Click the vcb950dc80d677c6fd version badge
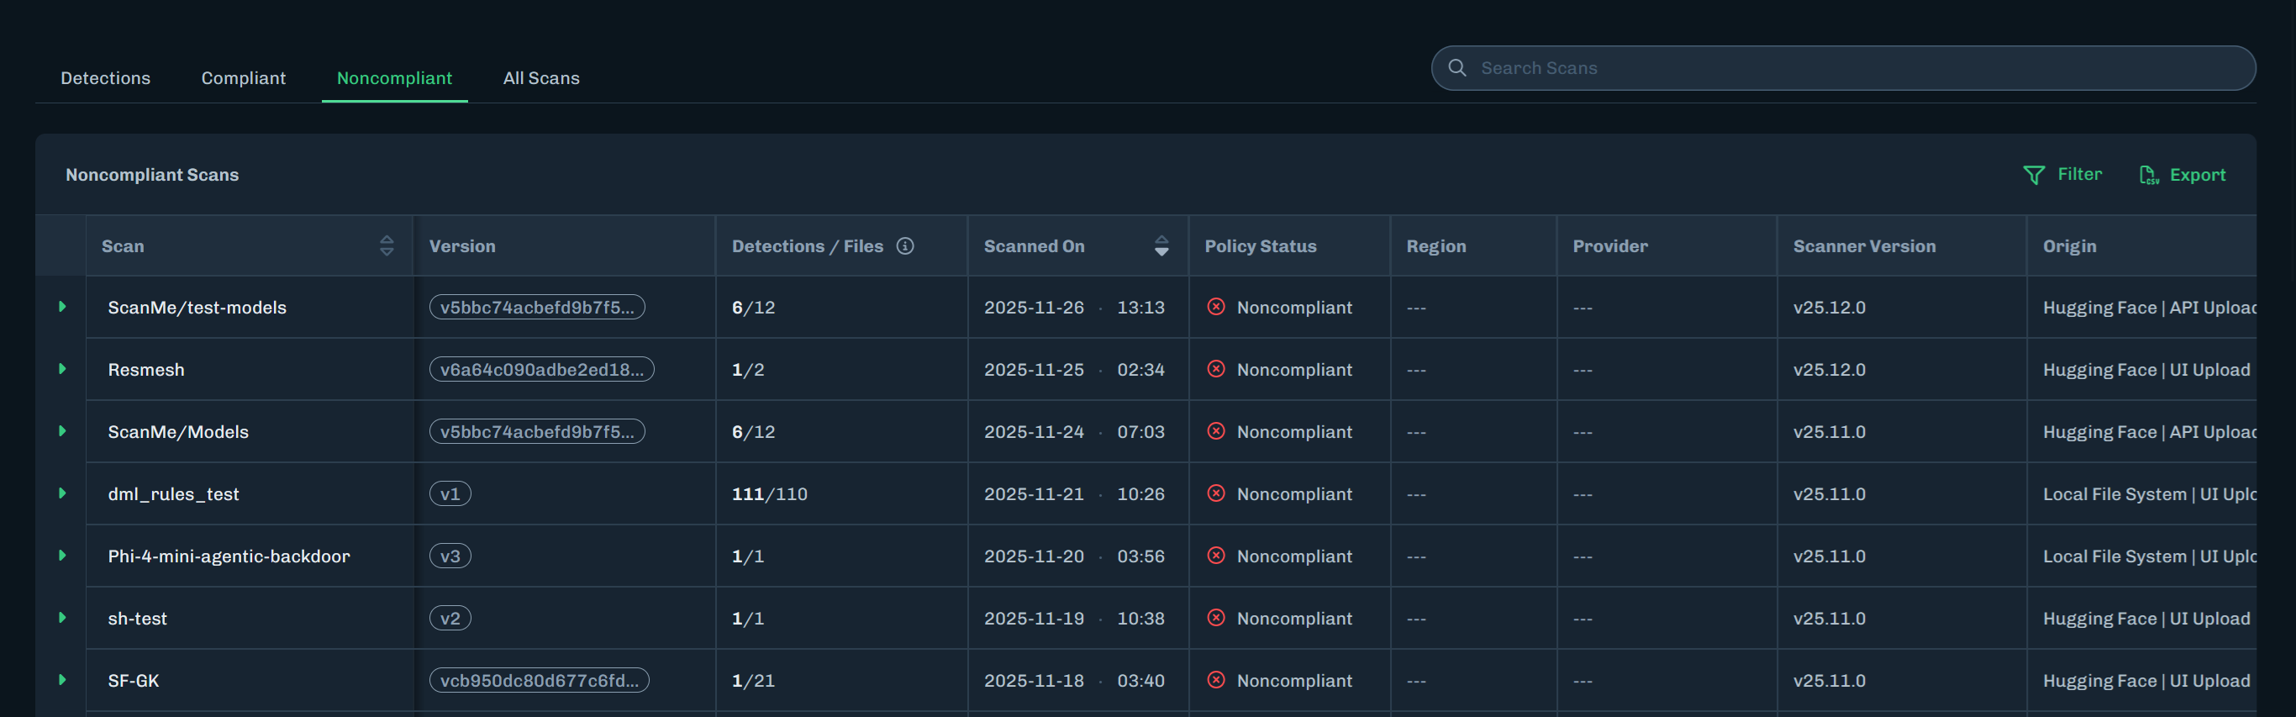Viewport: 2296px width, 717px height. tap(539, 681)
